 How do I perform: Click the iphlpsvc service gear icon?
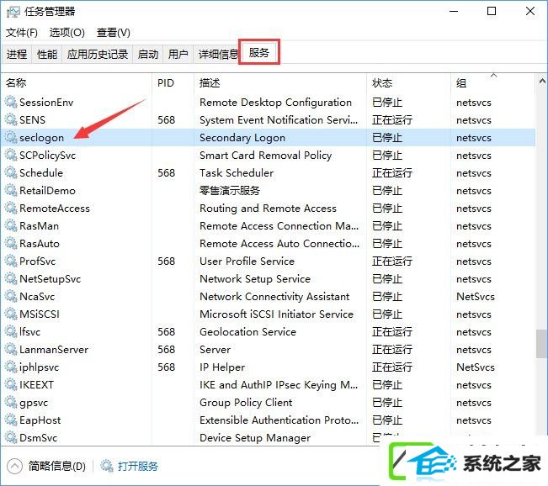click(11, 367)
